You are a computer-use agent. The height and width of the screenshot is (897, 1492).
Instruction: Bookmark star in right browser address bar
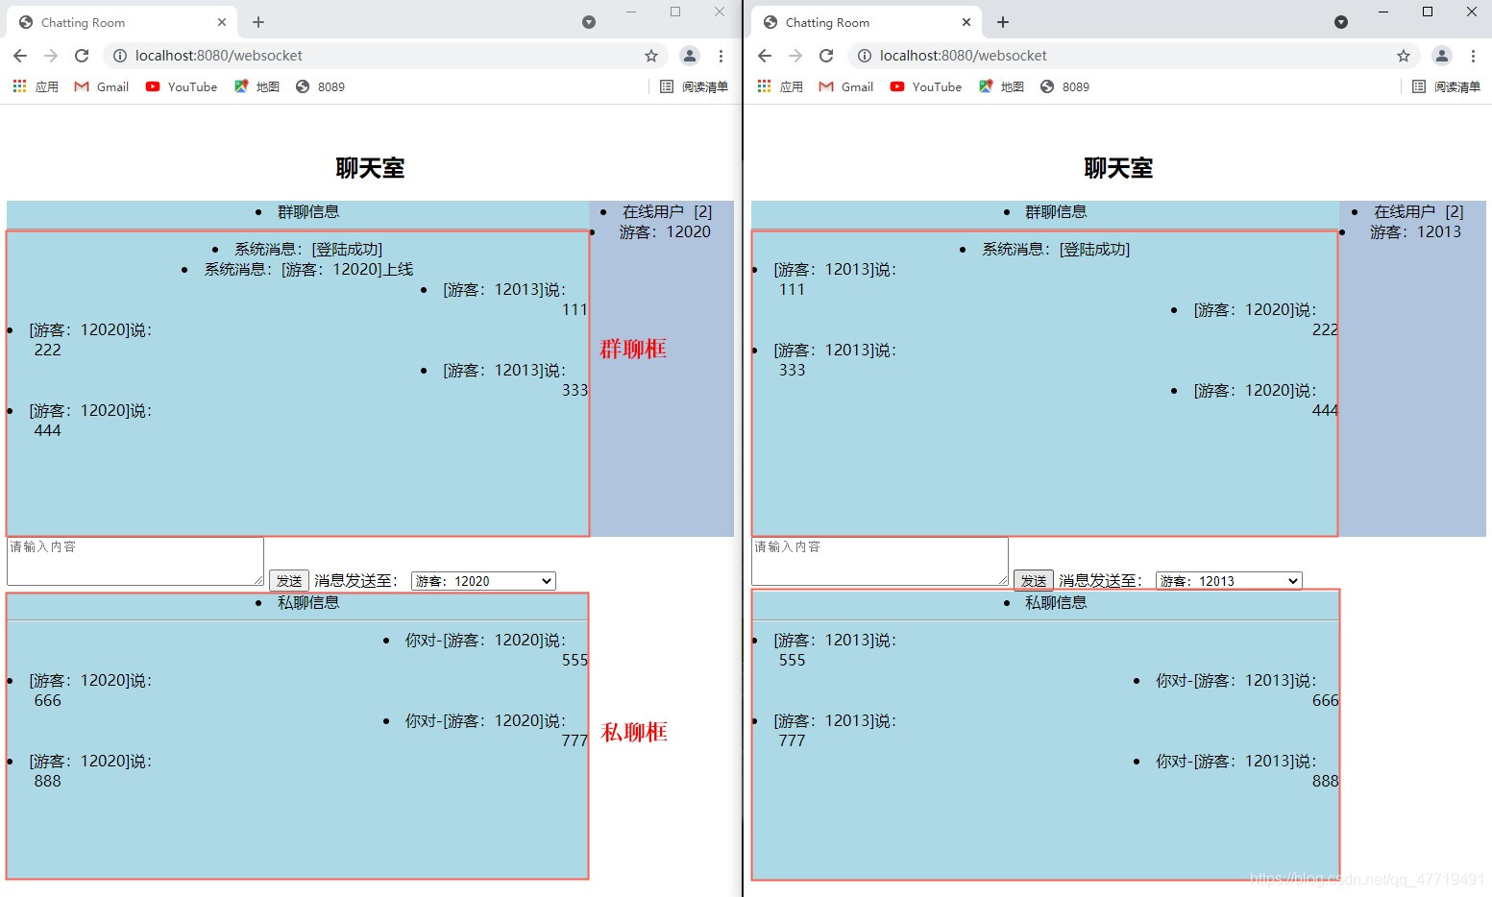tap(1404, 56)
